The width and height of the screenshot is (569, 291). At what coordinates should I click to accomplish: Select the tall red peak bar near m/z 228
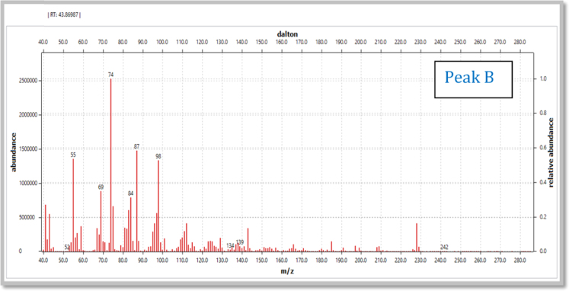(417, 238)
